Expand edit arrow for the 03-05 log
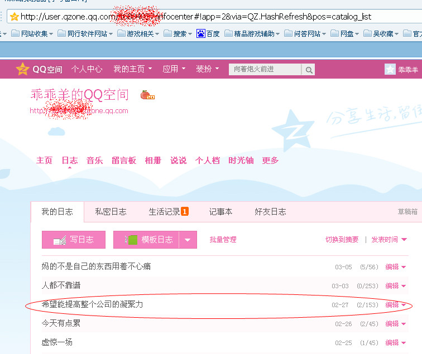 click(x=404, y=267)
